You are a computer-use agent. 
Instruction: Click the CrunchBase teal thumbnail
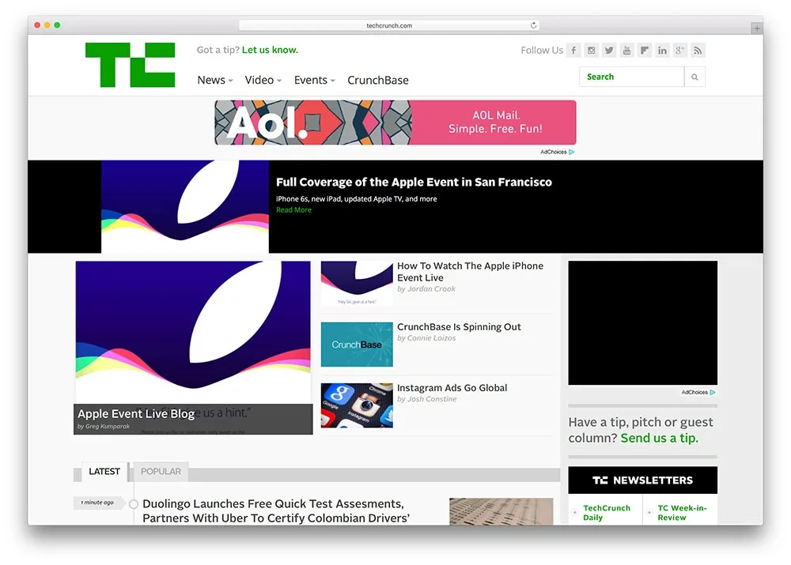pyautogui.click(x=357, y=345)
